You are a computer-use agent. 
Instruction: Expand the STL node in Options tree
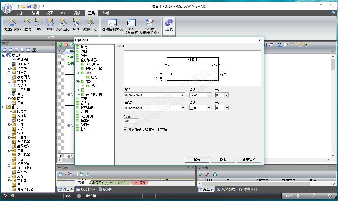pos(77,90)
